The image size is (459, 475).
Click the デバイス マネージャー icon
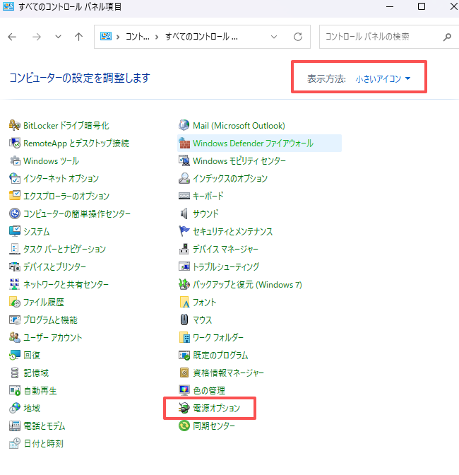click(x=184, y=249)
